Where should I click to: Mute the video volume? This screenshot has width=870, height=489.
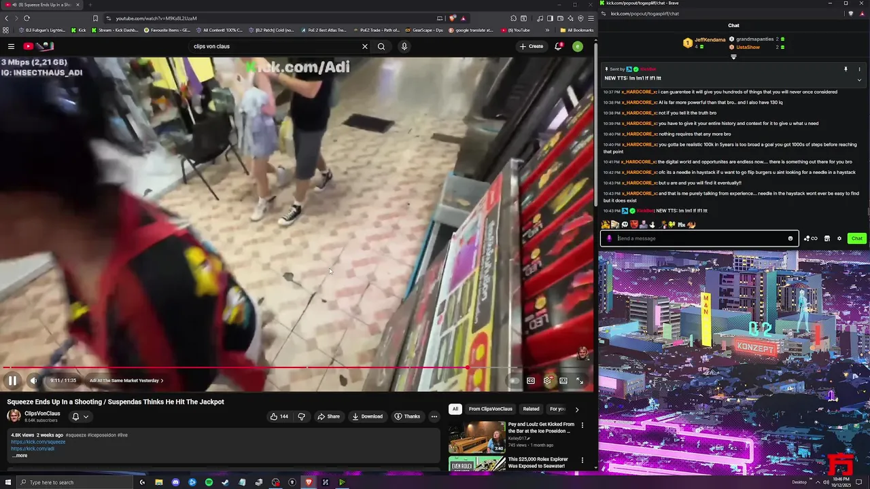(x=33, y=380)
